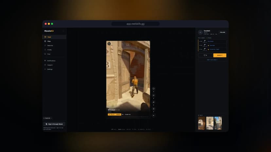Click the Profile person icon
The width and height of the screenshot is (271, 152).
[x=45, y=50]
